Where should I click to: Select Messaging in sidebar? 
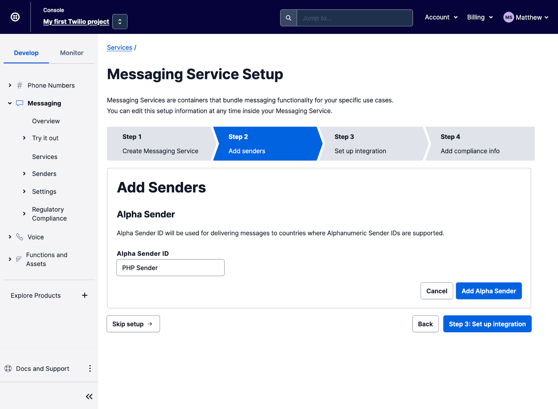click(44, 103)
